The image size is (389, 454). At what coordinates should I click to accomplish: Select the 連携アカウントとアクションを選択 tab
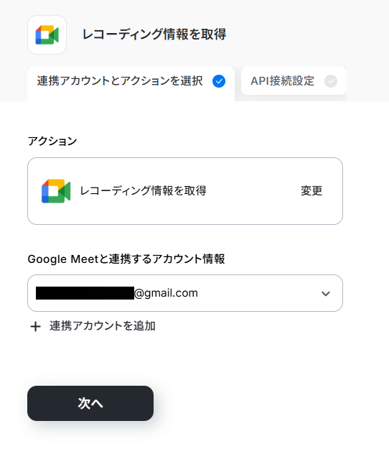(131, 83)
